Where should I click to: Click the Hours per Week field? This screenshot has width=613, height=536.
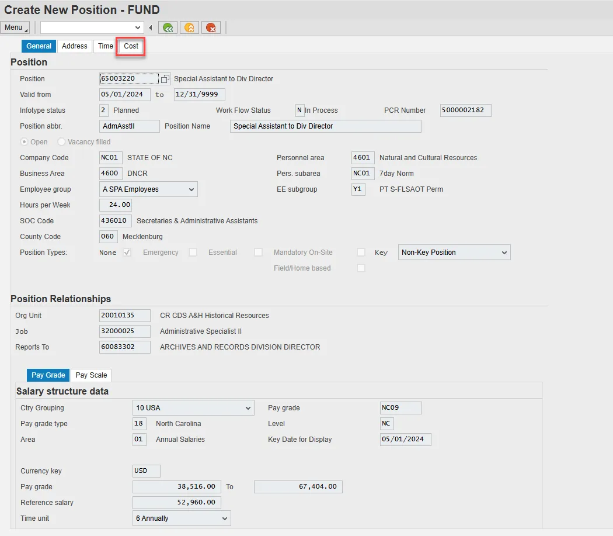coord(116,205)
